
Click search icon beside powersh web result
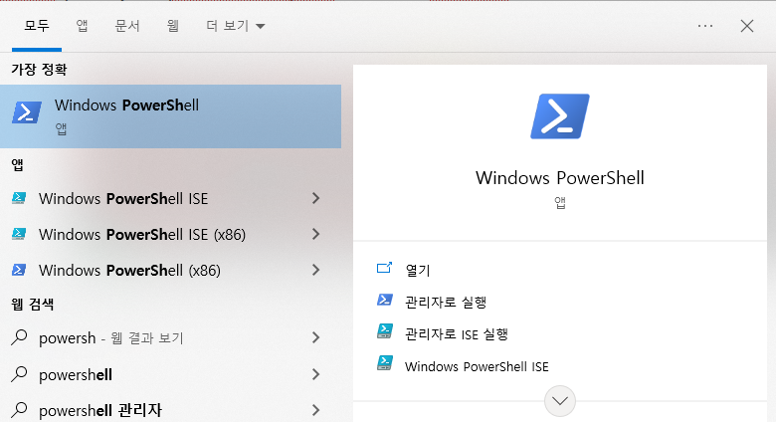click(19, 337)
